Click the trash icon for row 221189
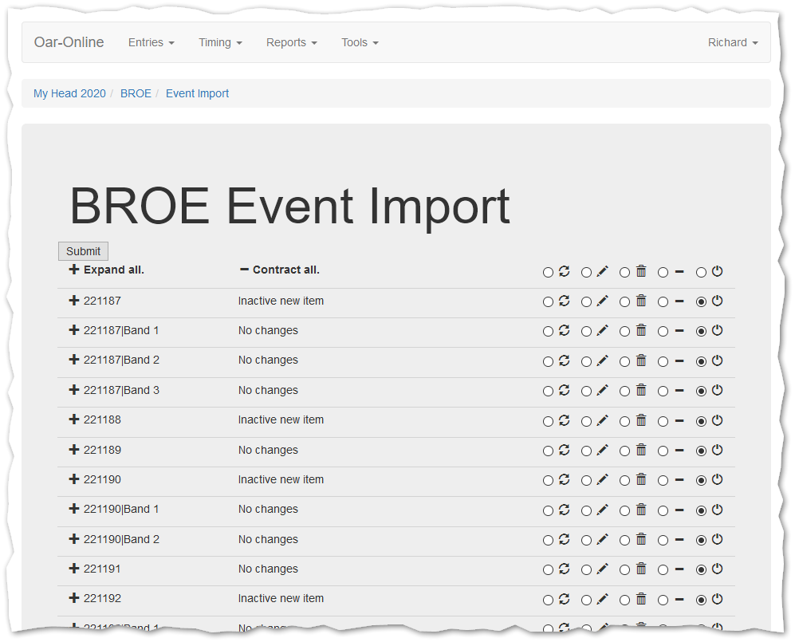The height and width of the screenshot is (642, 795). 640,450
